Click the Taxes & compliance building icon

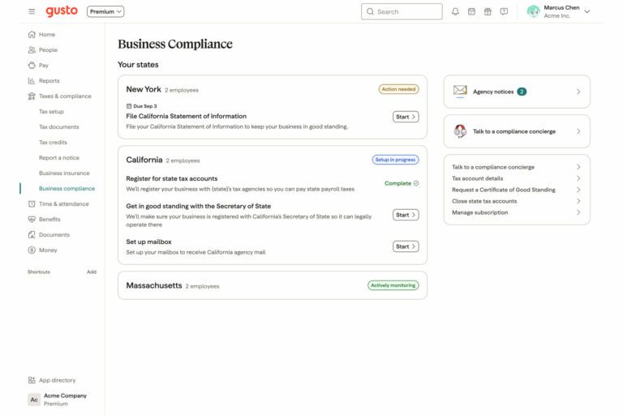tap(32, 96)
